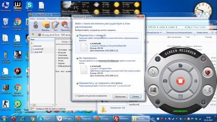Sort by Дата изменения column in Explorer

[x=174, y=37]
